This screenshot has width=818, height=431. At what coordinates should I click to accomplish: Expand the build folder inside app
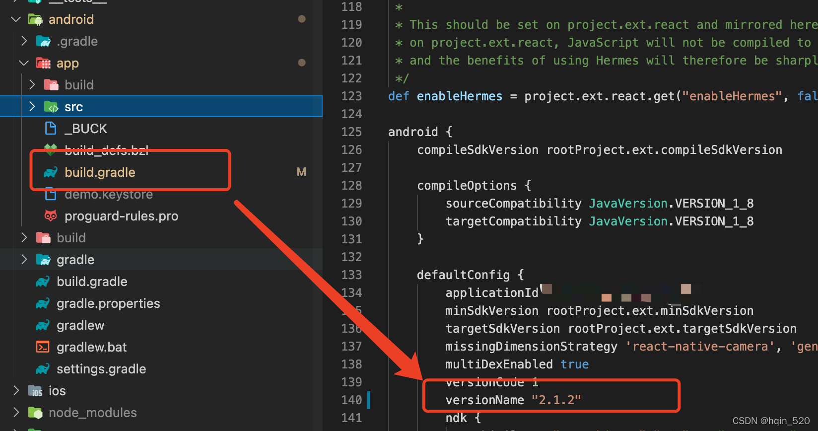coord(32,85)
